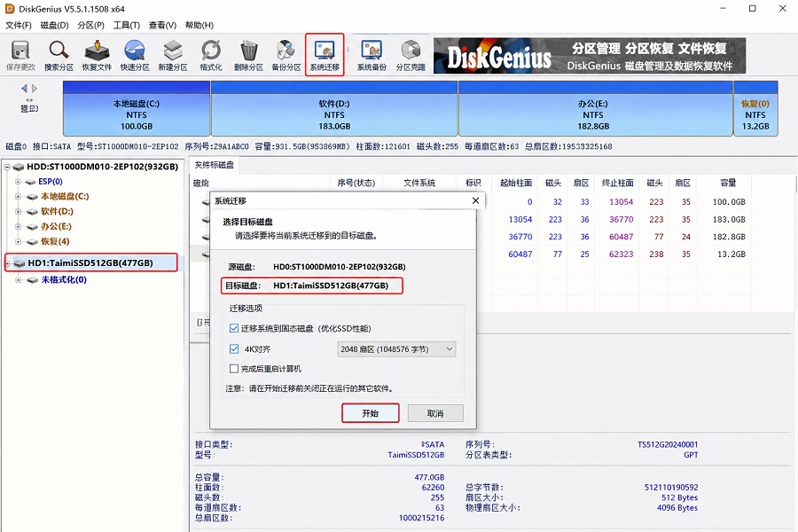Select the 软件(D:) 183.0GB partition bar

(334, 108)
